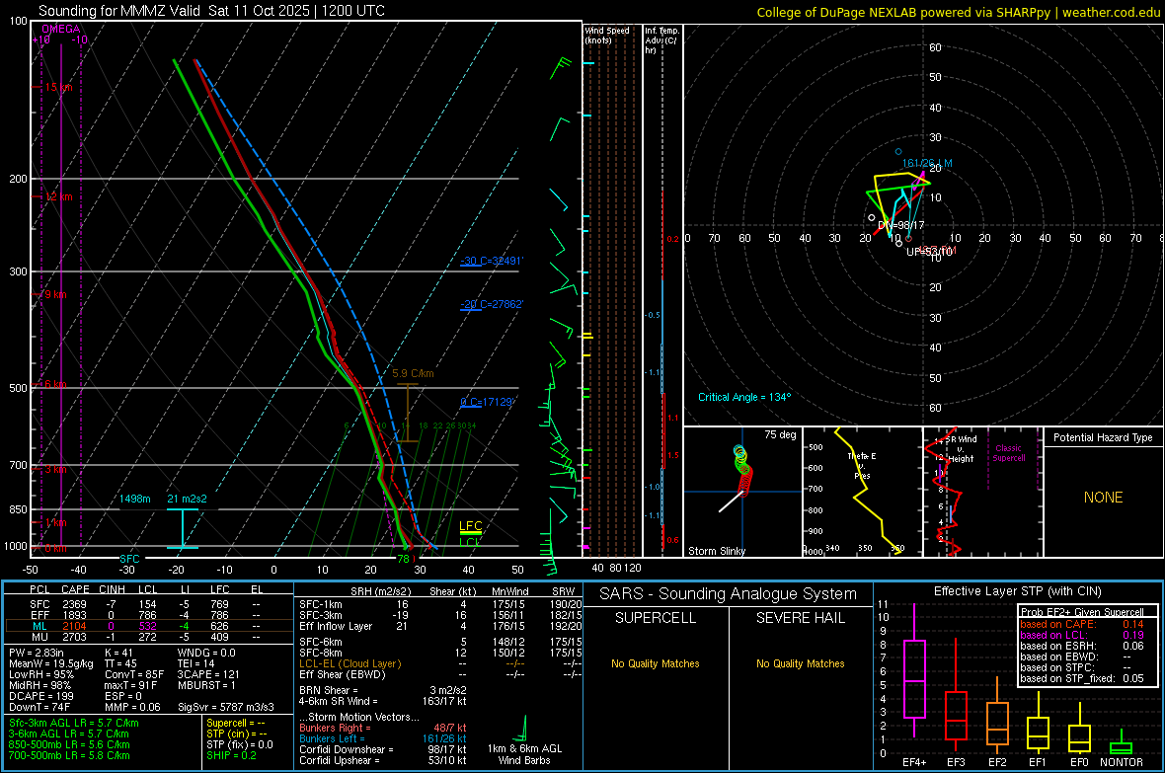Select the 12 km height marker

click(58, 197)
